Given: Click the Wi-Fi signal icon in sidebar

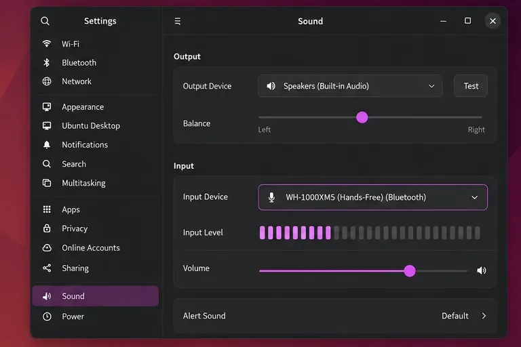Looking at the screenshot, I should [x=47, y=43].
